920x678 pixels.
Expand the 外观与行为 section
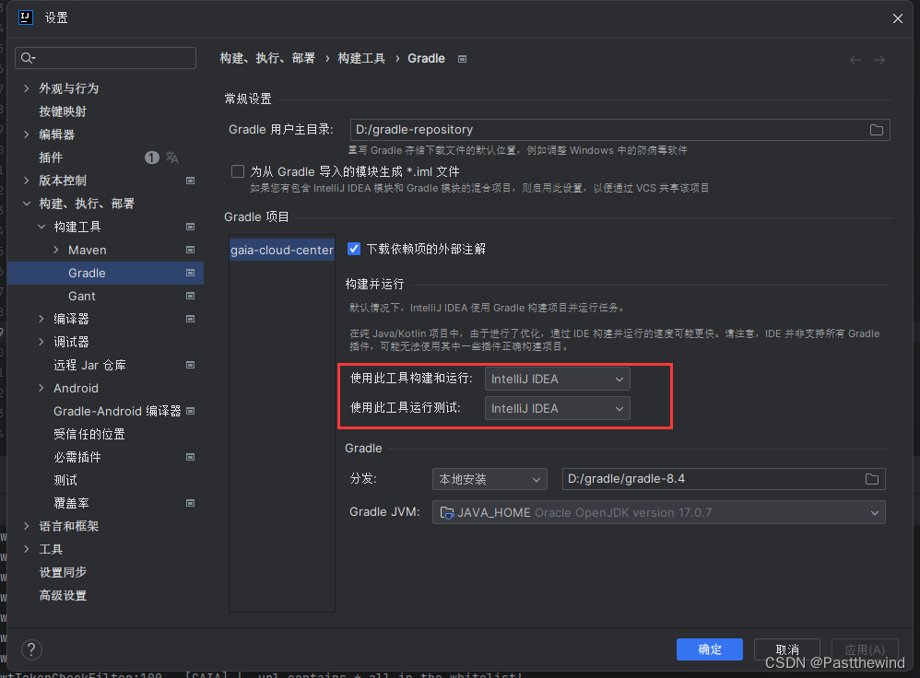27,88
